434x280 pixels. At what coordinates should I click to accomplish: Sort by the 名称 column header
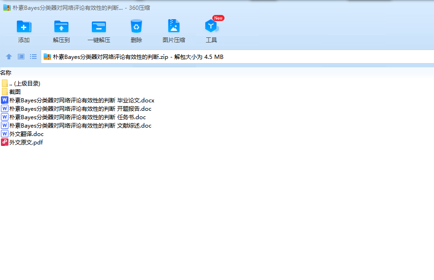click(6, 72)
